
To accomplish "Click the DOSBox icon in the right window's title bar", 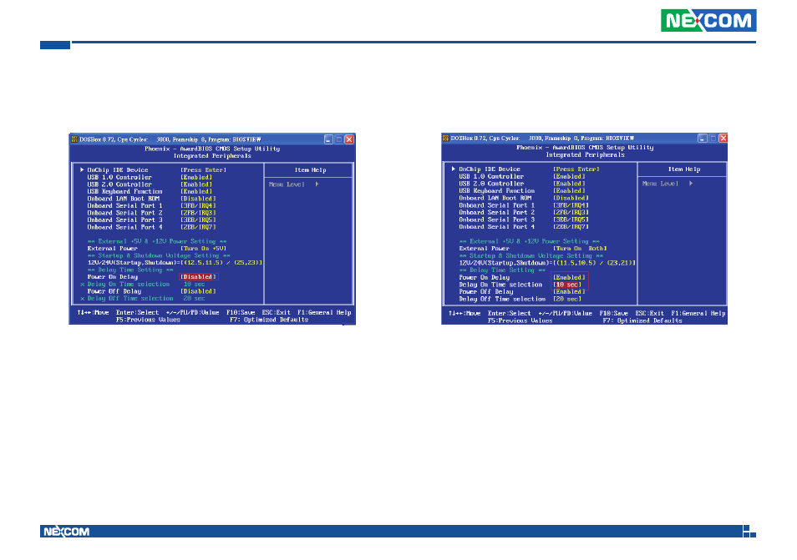I will click(x=446, y=138).
